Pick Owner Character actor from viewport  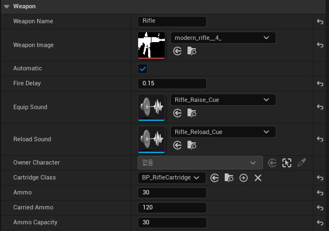[301, 163]
